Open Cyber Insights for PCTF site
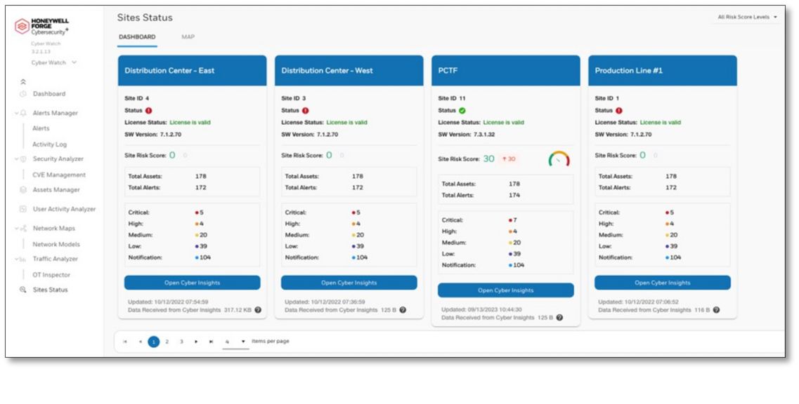This screenshot has width=799, height=404. click(x=505, y=290)
